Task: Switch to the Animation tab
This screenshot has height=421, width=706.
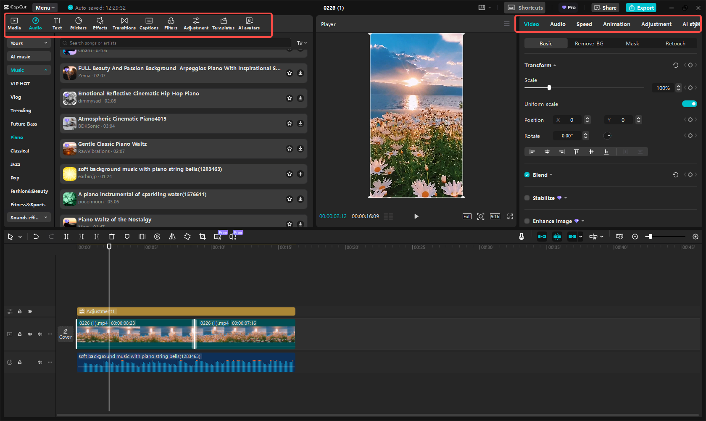Action: coord(616,24)
